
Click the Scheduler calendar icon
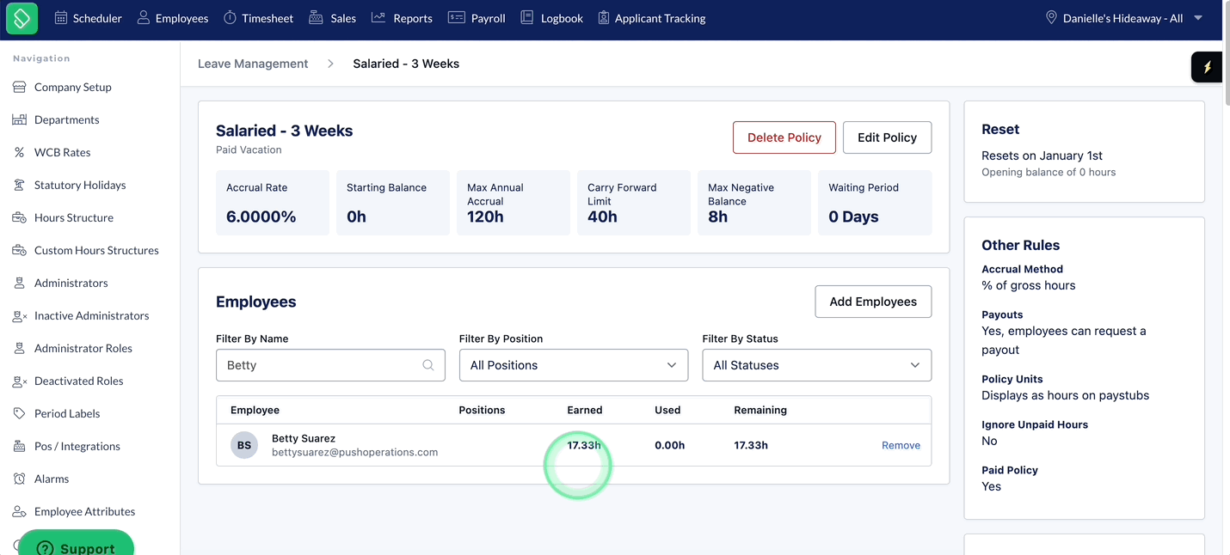tap(61, 18)
